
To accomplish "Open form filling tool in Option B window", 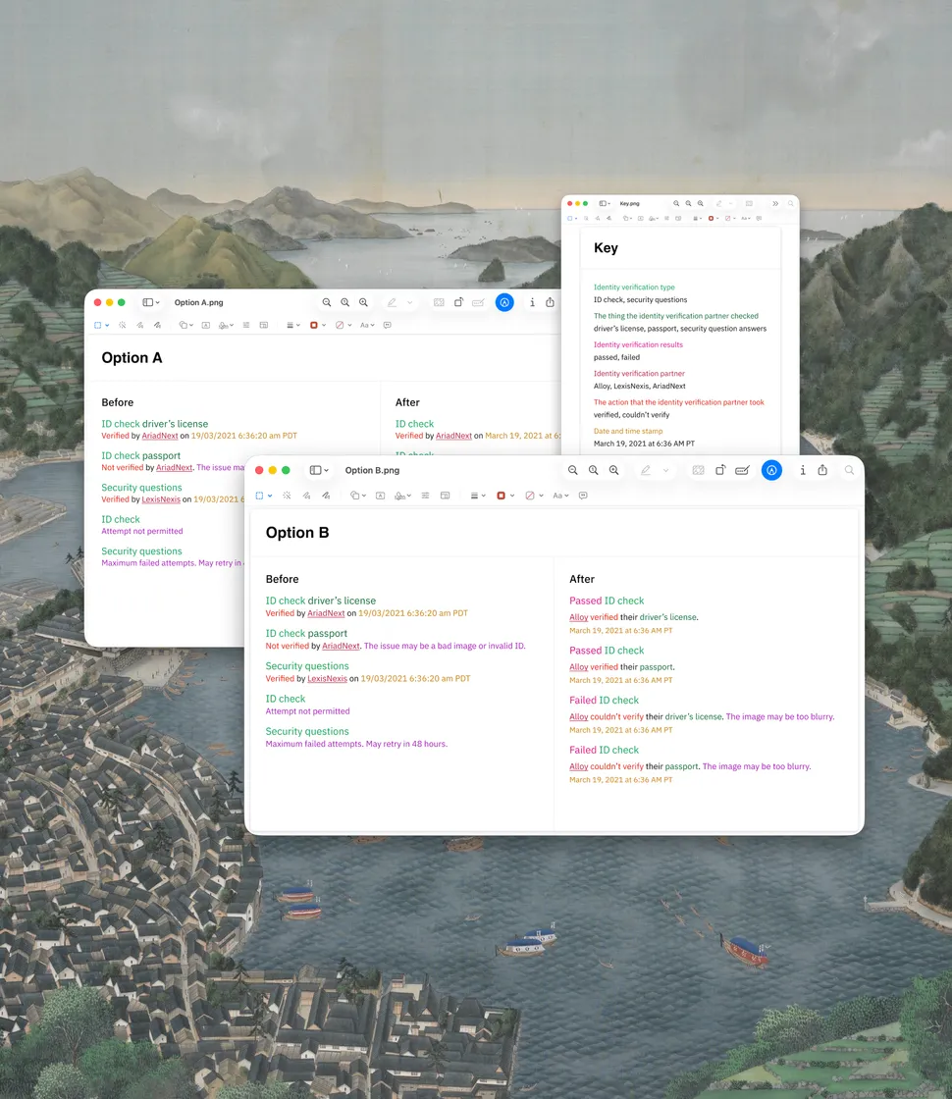I will click(742, 470).
